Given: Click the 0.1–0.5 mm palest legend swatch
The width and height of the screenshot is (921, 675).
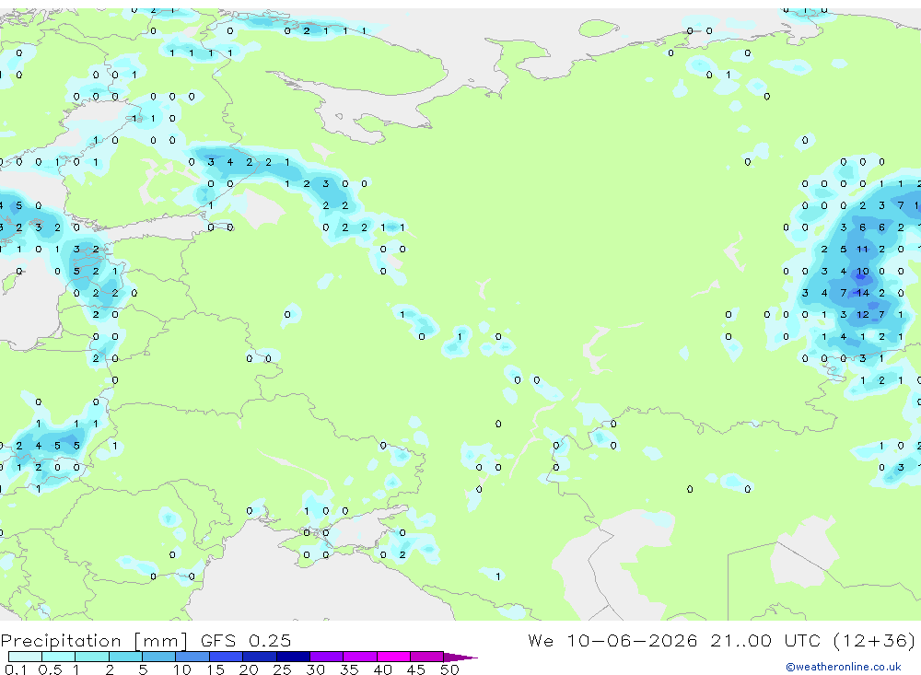Looking at the screenshot, I should click(25, 657).
